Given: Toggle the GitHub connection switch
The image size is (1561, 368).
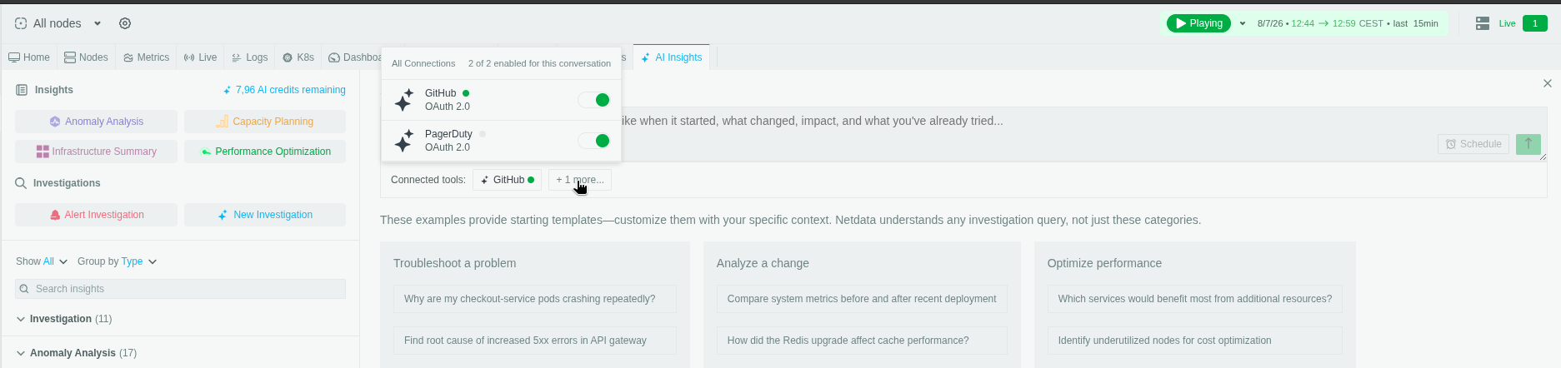Looking at the screenshot, I should [594, 100].
